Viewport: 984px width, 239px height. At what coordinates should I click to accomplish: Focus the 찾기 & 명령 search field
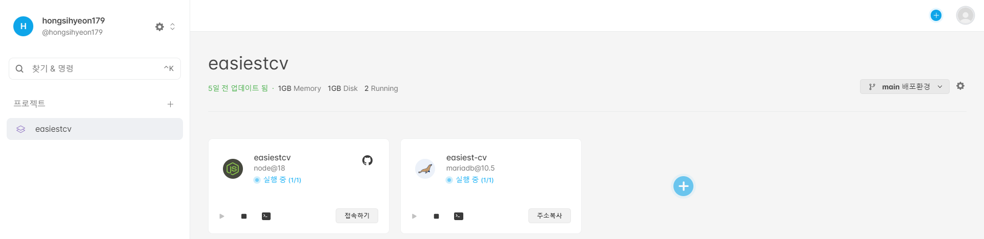point(95,68)
